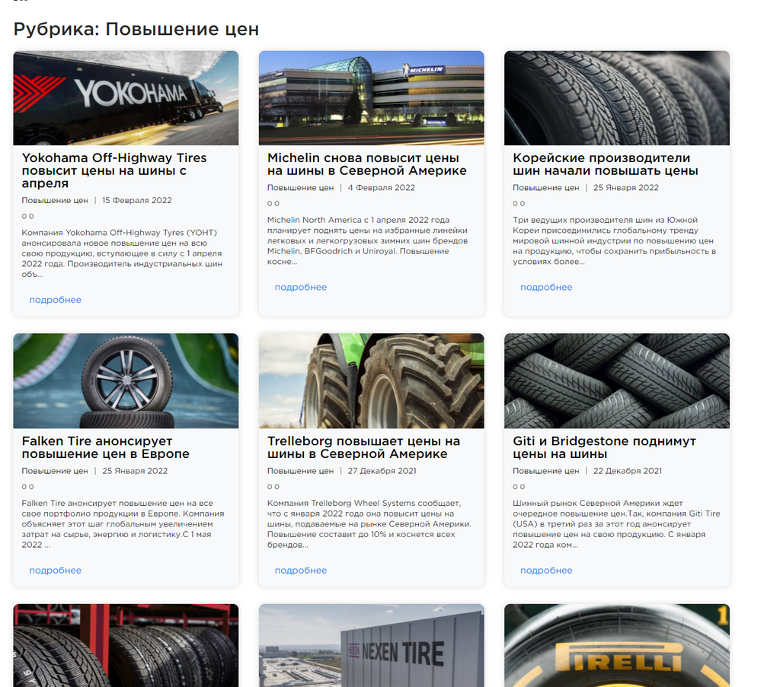Open the Yokohama truck article thumbnail

(126, 98)
